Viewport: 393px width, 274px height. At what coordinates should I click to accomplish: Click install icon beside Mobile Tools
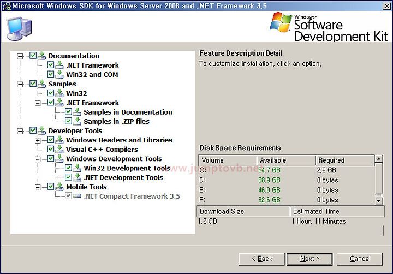coord(59,187)
